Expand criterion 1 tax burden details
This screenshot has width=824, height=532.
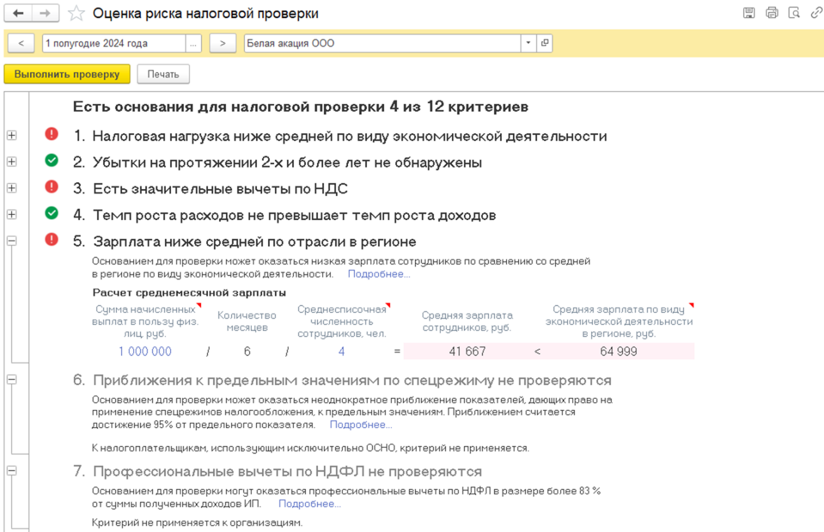tap(11, 136)
